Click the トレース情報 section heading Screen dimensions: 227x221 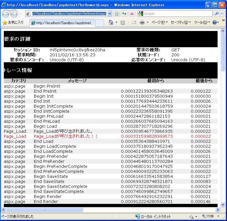pyautogui.click(x=18, y=70)
